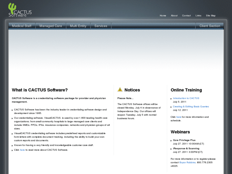This screenshot has width=232, height=174.
Task: Select the Managed Care menu tab
Action: coord(51,26)
